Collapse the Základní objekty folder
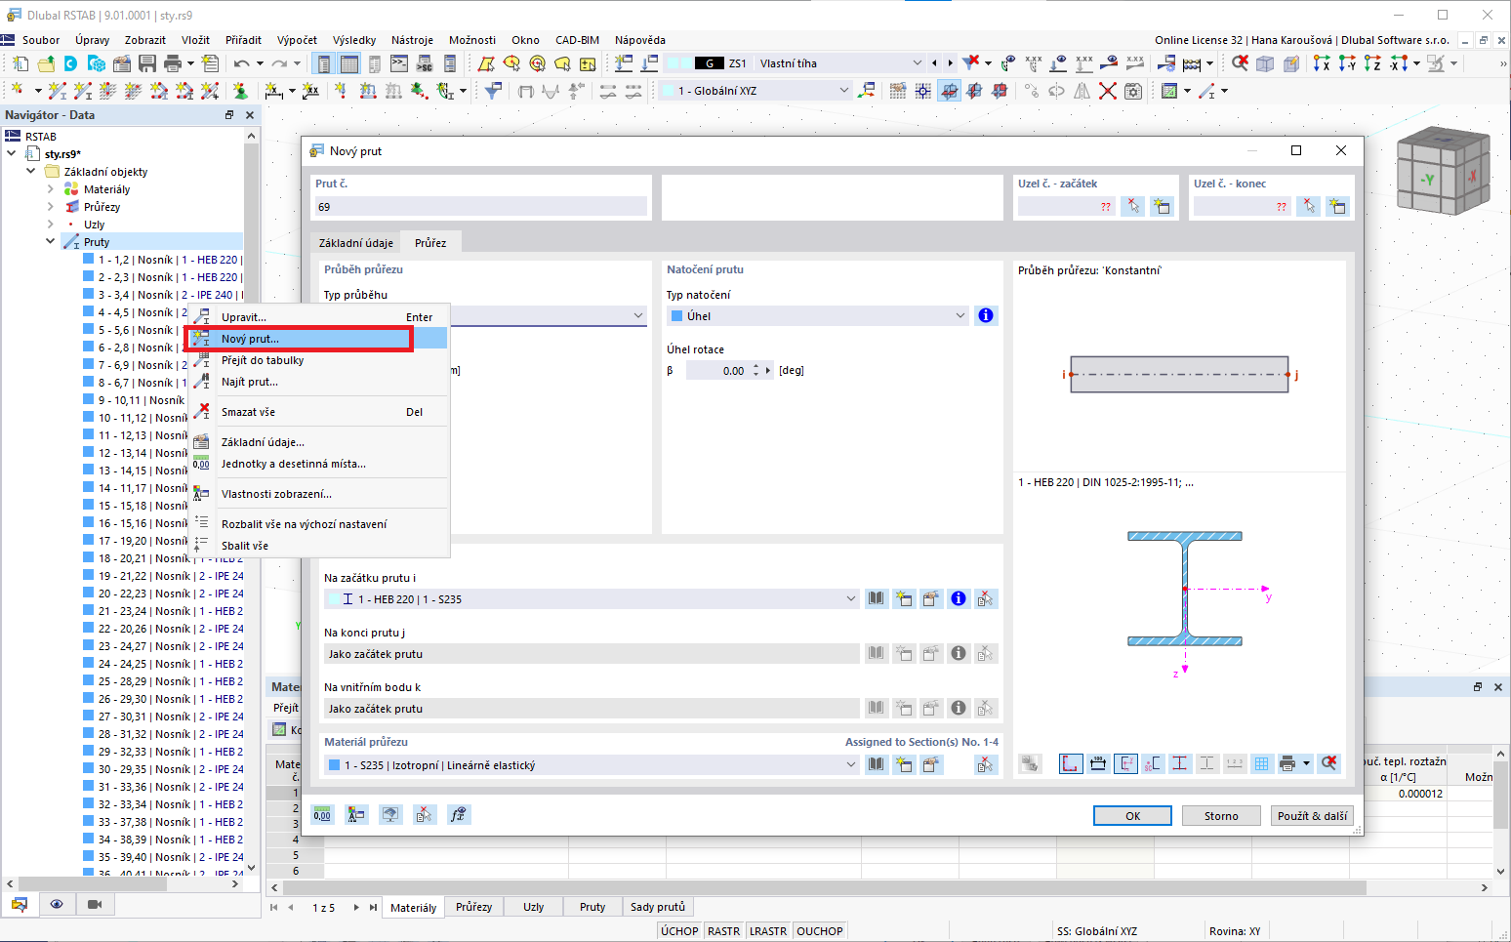 coord(31,171)
